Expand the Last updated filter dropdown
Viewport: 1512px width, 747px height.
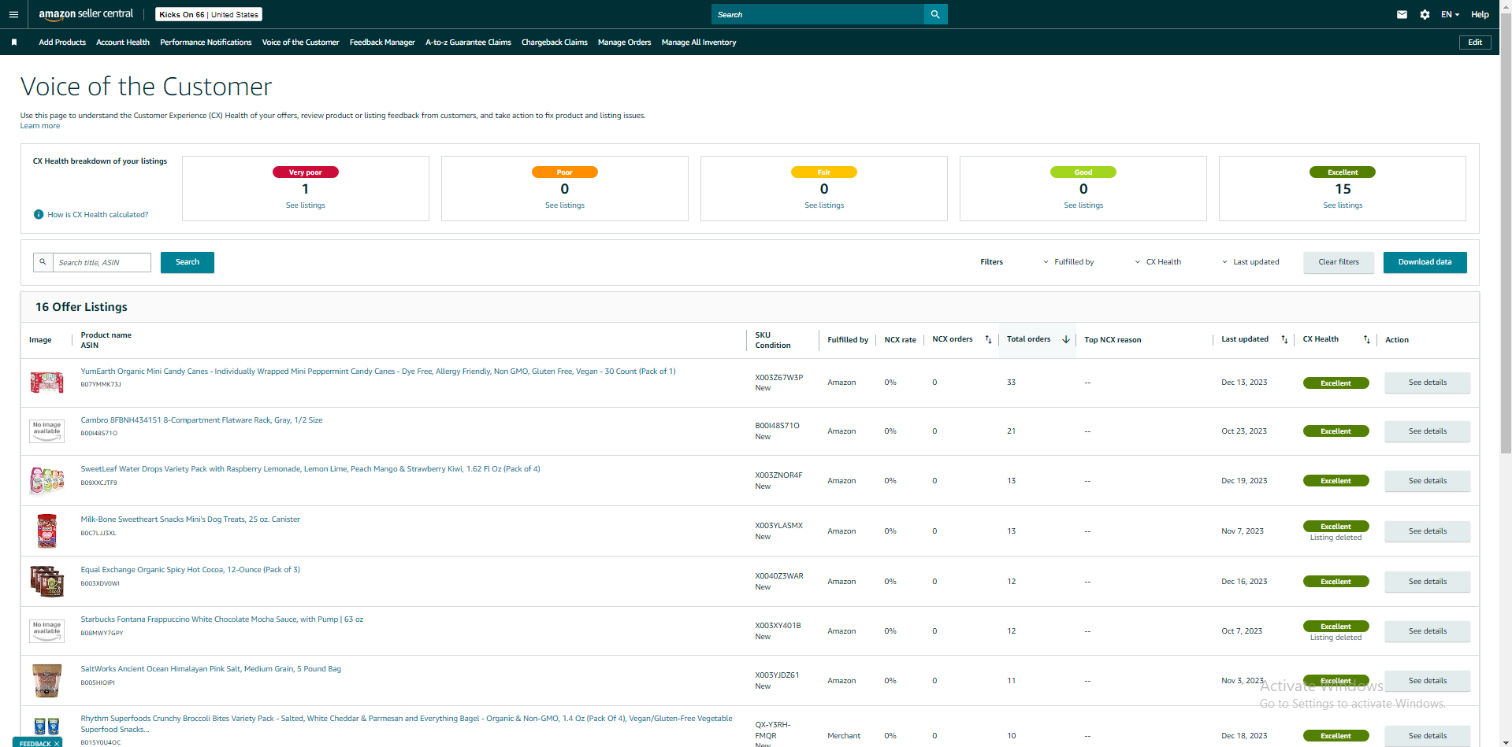click(1250, 262)
